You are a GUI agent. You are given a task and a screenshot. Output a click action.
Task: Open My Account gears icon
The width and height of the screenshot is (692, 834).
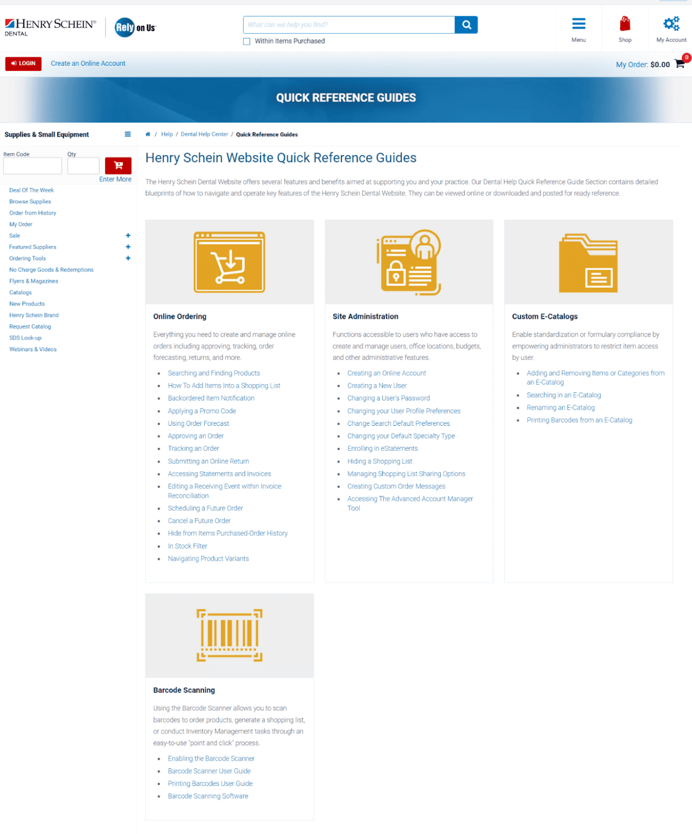(x=671, y=24)
